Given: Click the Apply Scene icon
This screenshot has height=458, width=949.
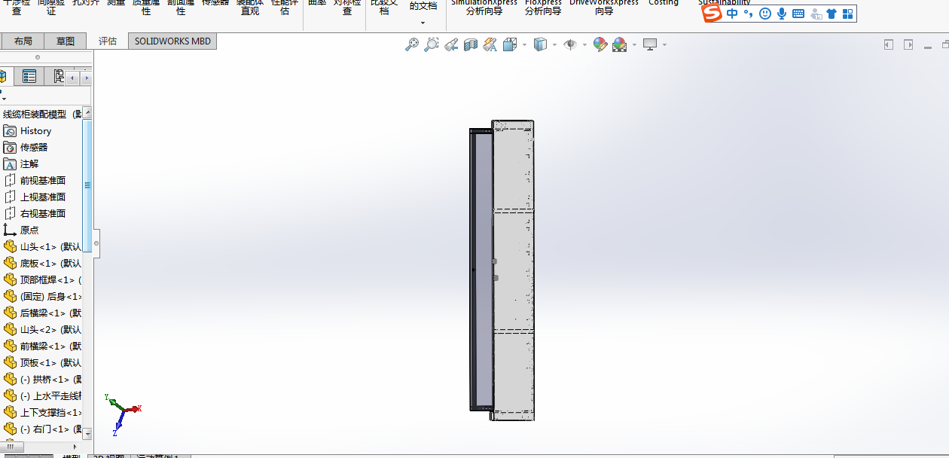Looking at the screenshot, I should tap(620, 45).
